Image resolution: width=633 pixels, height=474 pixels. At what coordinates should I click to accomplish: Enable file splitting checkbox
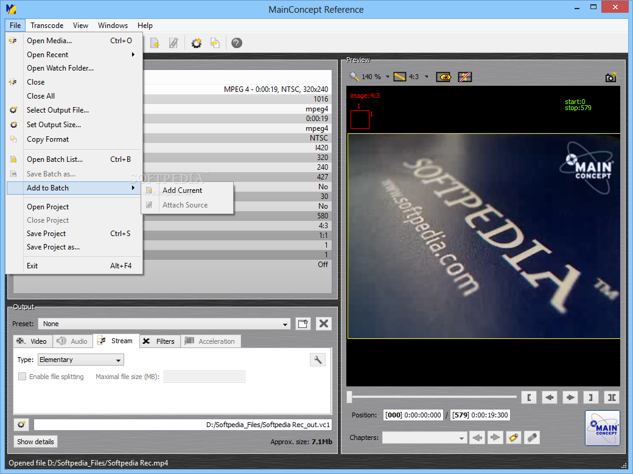click(x=22, y=376)
